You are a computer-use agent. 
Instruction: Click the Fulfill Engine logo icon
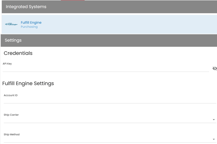click(x=11, y=24)
